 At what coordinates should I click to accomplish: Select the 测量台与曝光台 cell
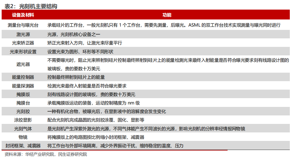(x=23, y=25)
